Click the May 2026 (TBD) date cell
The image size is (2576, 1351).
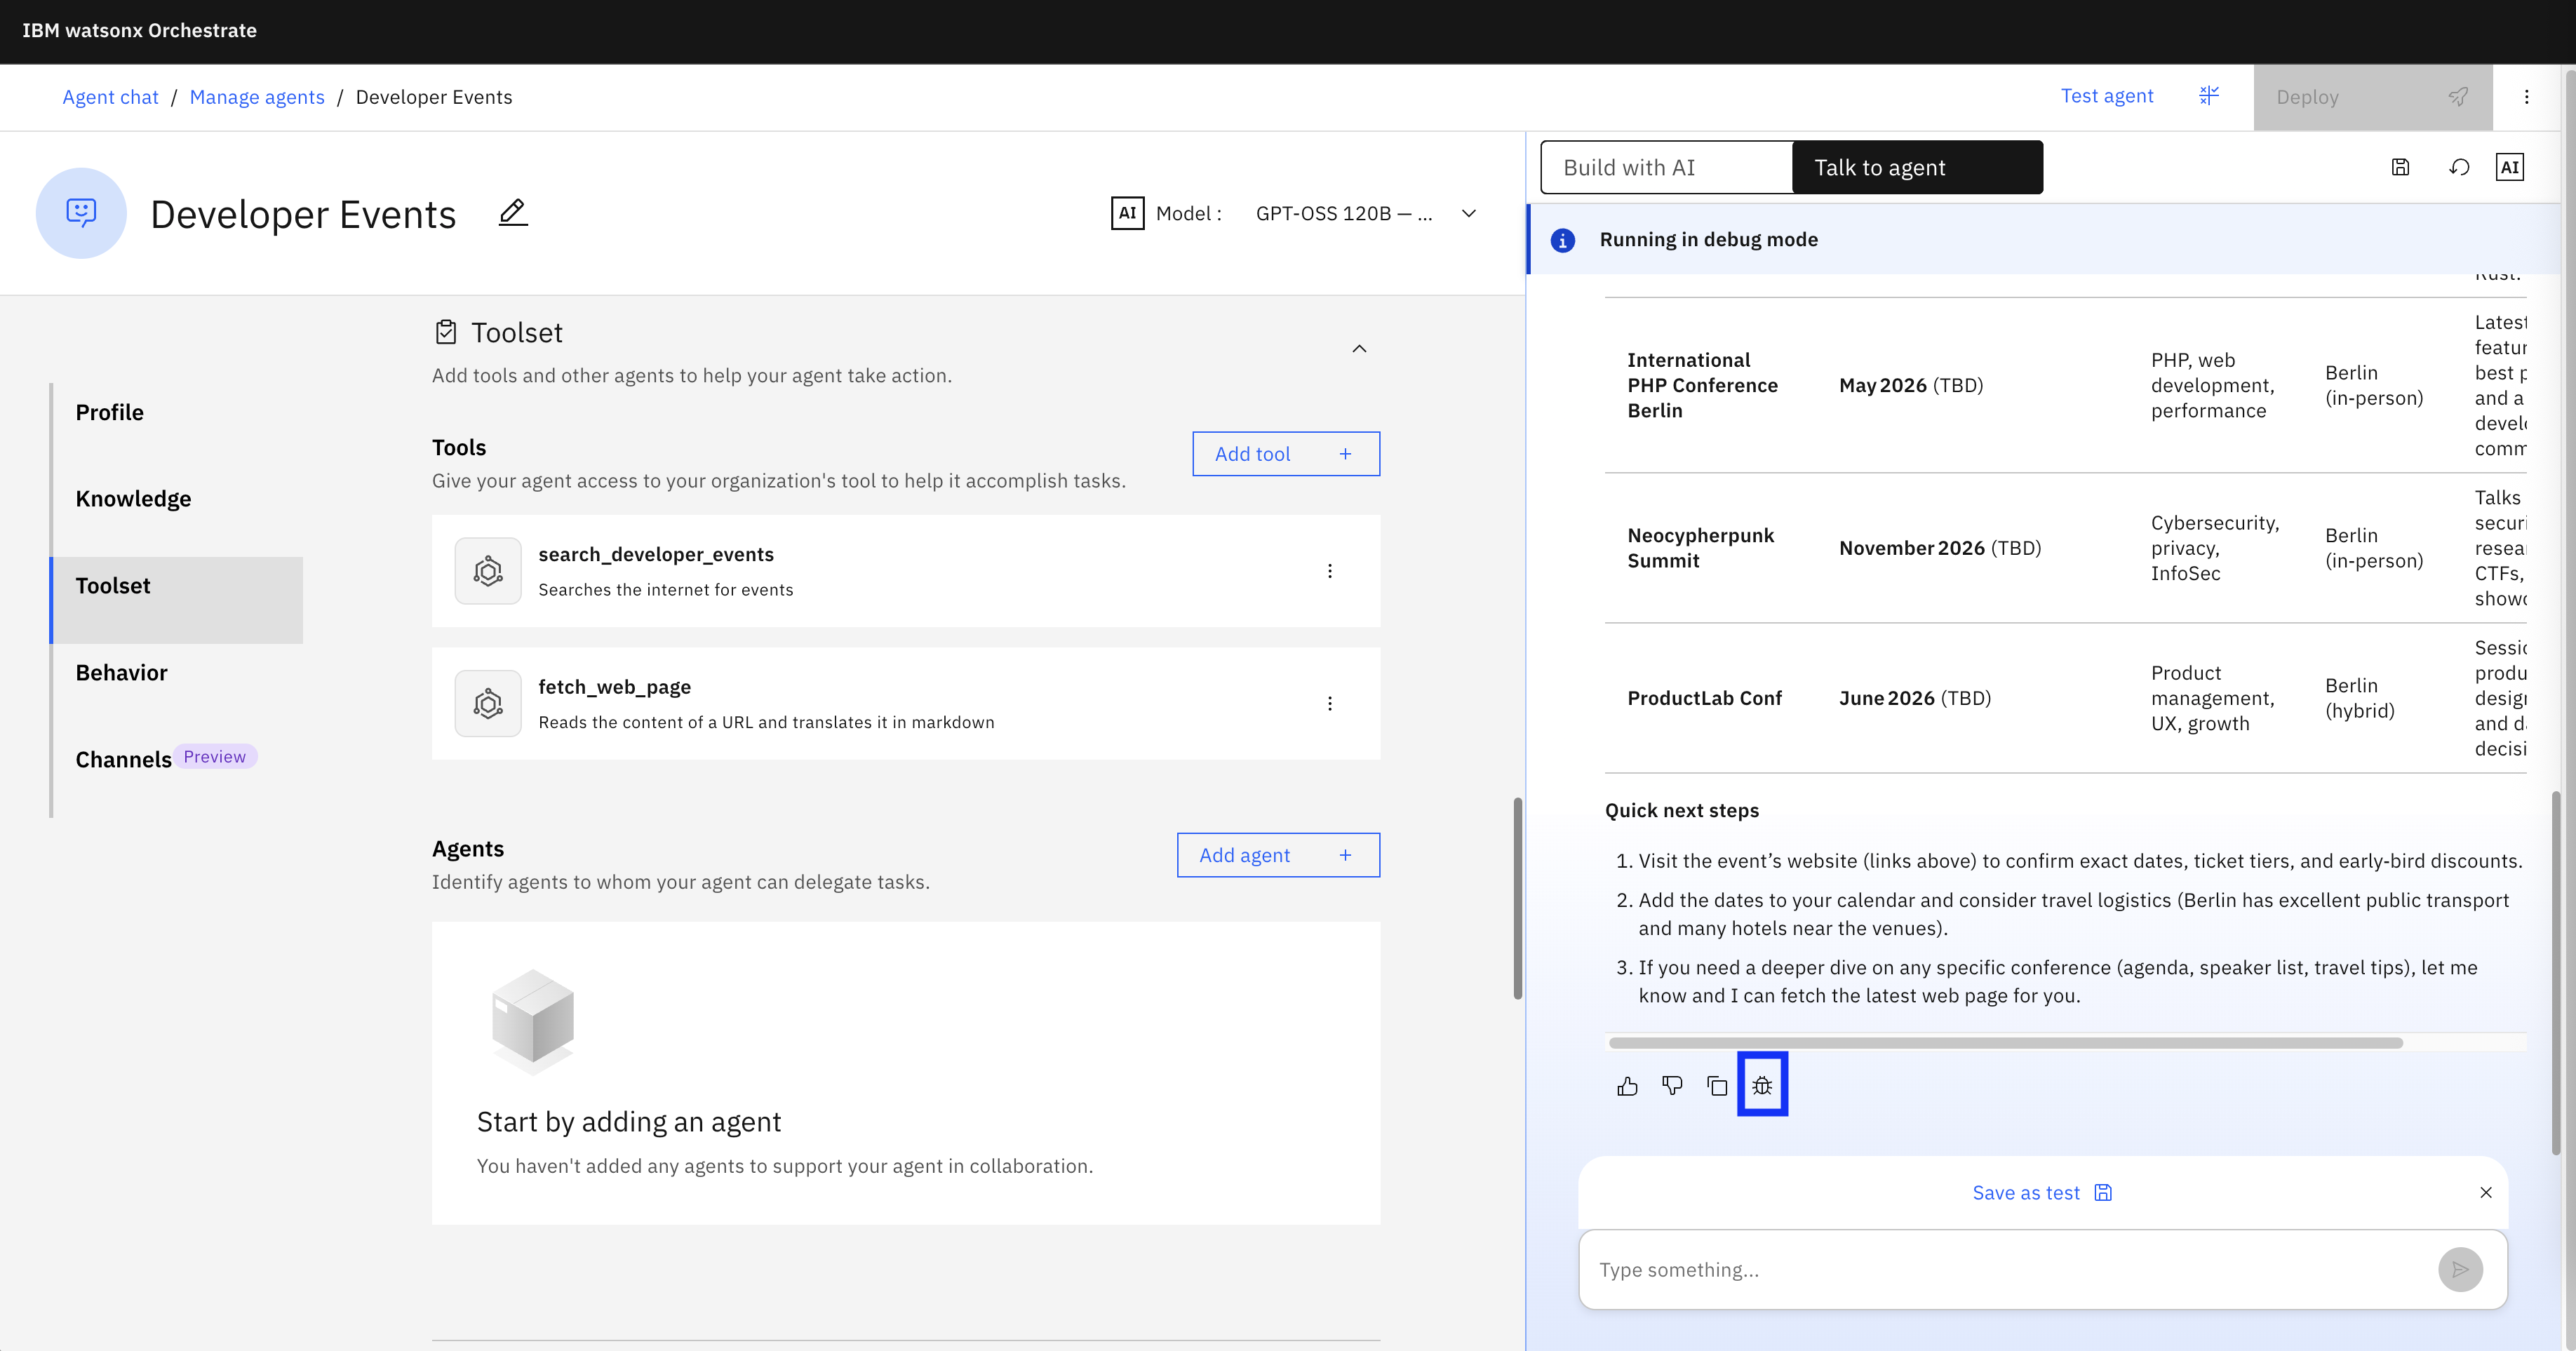coord(1910,385)
